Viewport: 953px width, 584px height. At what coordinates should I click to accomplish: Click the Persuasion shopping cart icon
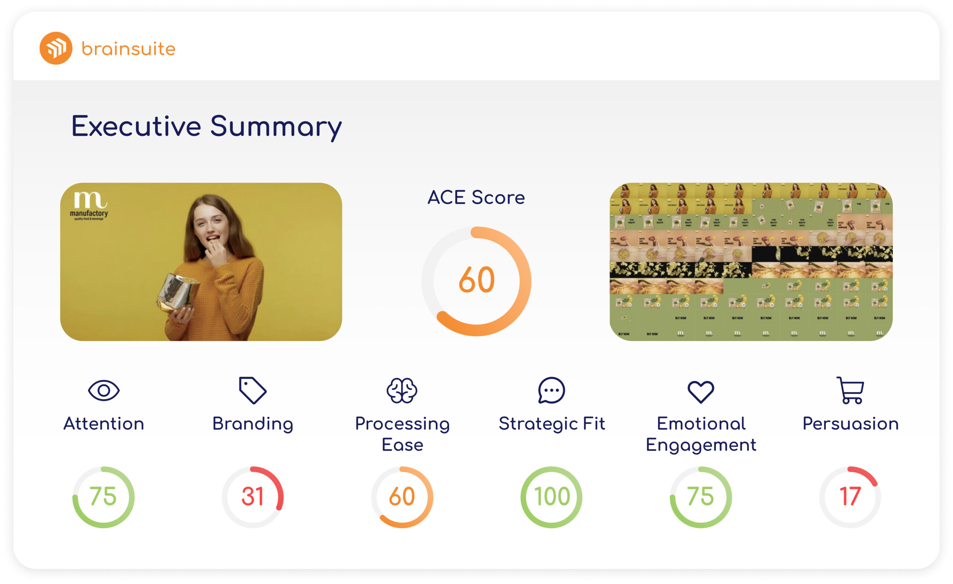click(x=850, y=390)
